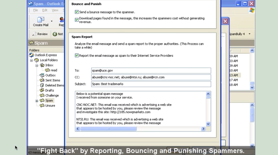Click the Outbox folder icon
The width and height of the screenshot is (278, 155).
tap(42, 75)
